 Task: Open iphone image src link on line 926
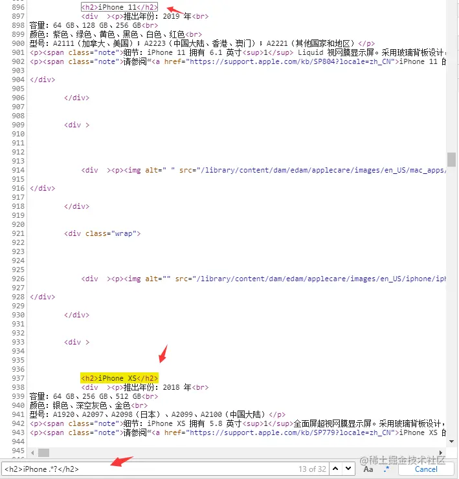(x=321, y=279)
